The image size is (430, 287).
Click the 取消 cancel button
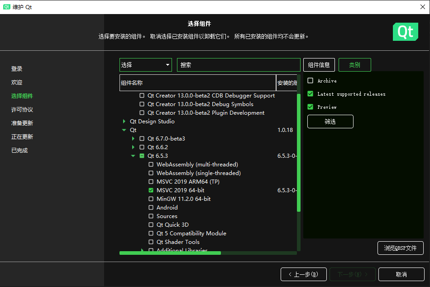click(401, 274)
